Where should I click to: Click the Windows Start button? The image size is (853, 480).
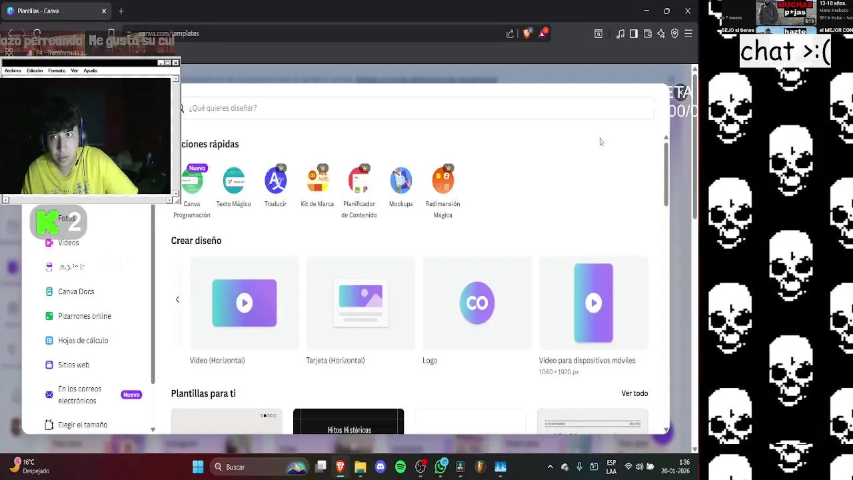[198, 467]
